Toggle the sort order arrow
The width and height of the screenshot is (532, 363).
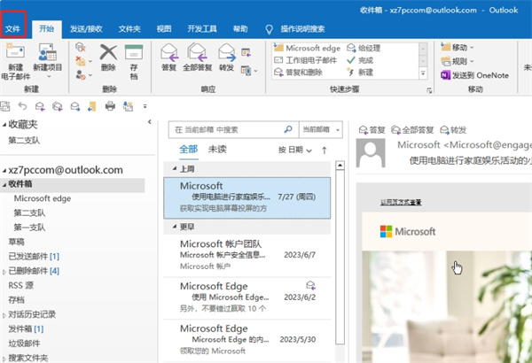pyautogui.click(x=325, y=151)
